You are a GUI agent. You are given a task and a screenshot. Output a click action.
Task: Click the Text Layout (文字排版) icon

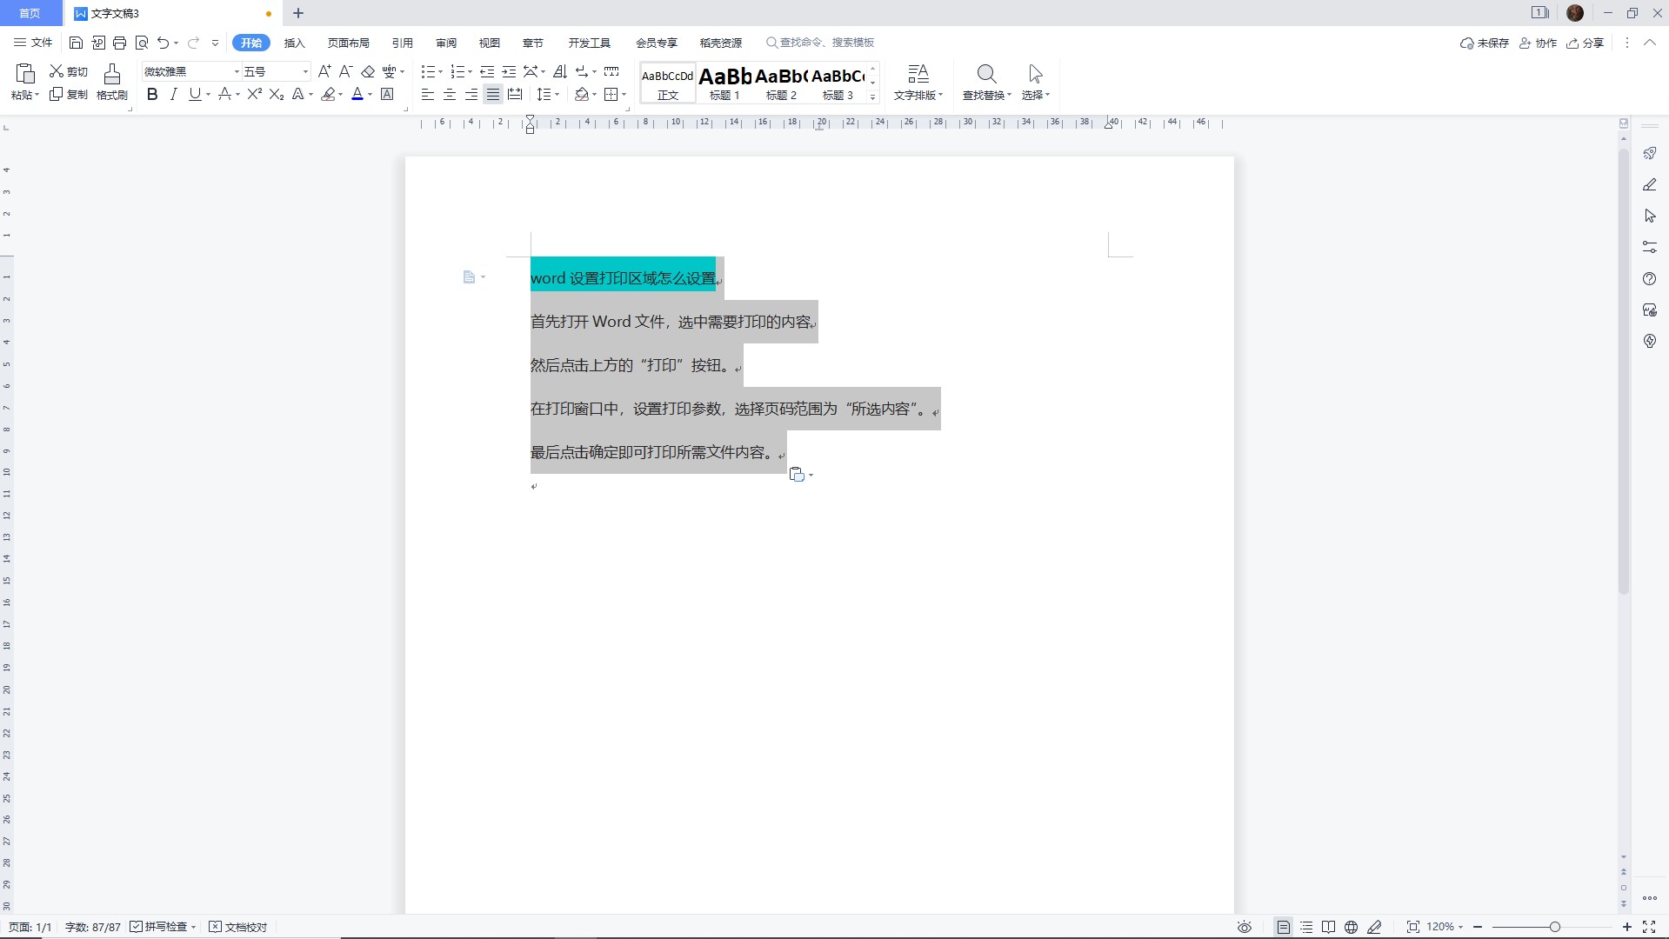coord(918,75)
